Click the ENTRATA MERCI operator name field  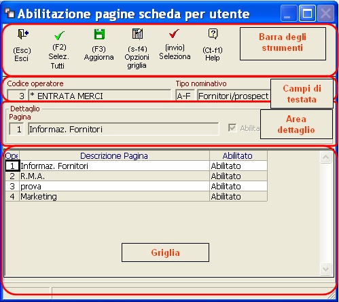tap(100, 96)
